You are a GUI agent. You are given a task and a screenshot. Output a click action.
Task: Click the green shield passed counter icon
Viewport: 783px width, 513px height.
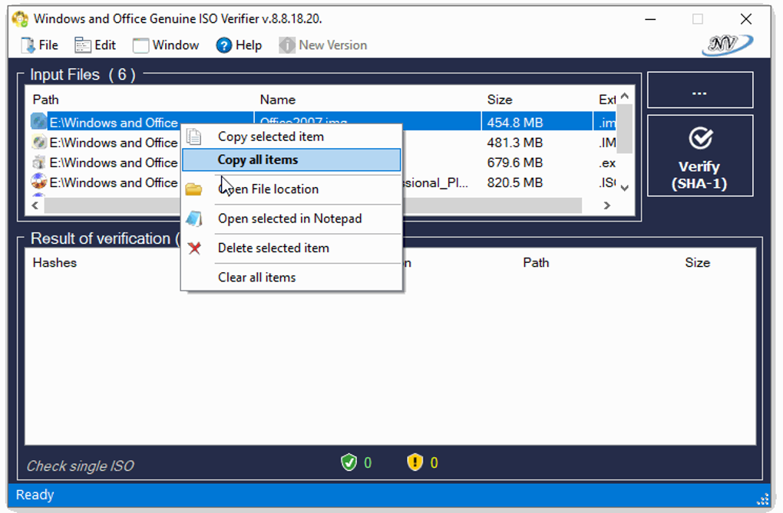(349, 462)
